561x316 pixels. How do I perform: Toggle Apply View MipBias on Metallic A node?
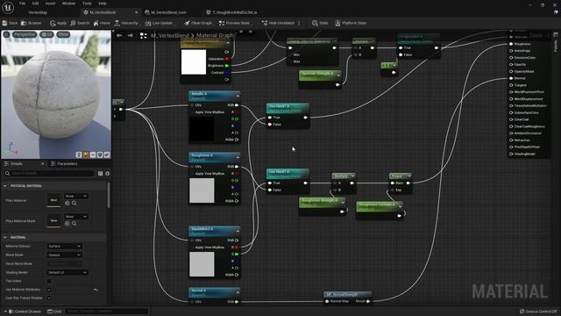click(x=192, y=112)
